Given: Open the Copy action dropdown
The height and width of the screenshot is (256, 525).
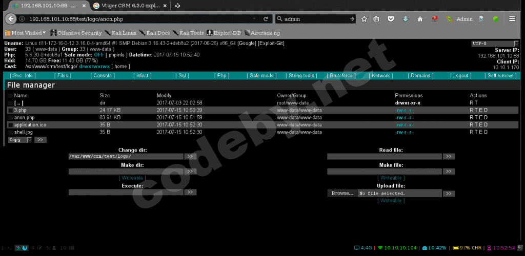Looking at the screenshot, I should 20,140.
